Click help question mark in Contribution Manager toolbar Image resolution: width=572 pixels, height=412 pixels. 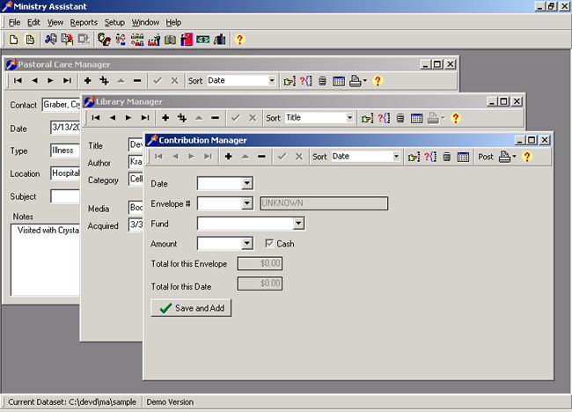tap(527, 157)
